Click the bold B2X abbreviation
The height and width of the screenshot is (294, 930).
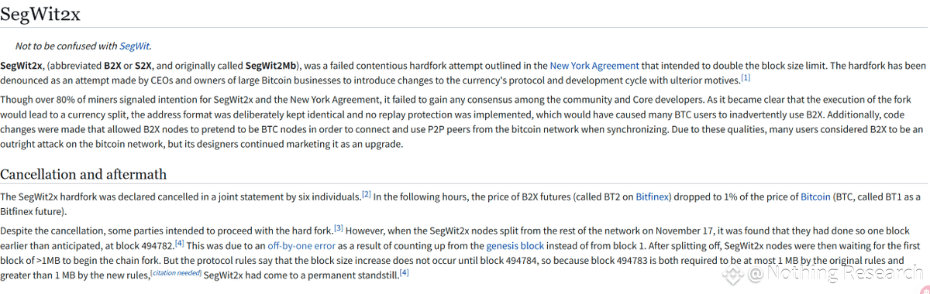112,66
